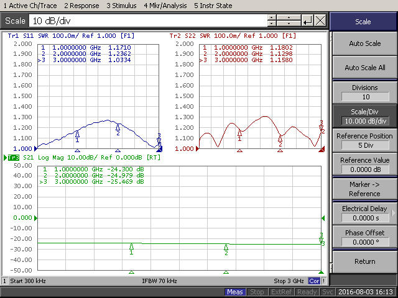
Task: Close the Scale entry bar with the X icon
Action: click(320, 20)
